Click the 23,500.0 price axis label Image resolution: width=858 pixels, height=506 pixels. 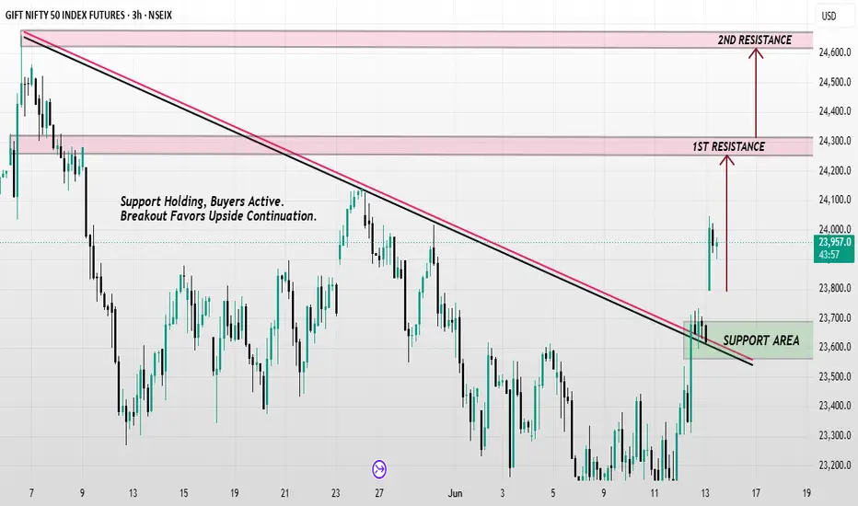(x=835, y=376)
